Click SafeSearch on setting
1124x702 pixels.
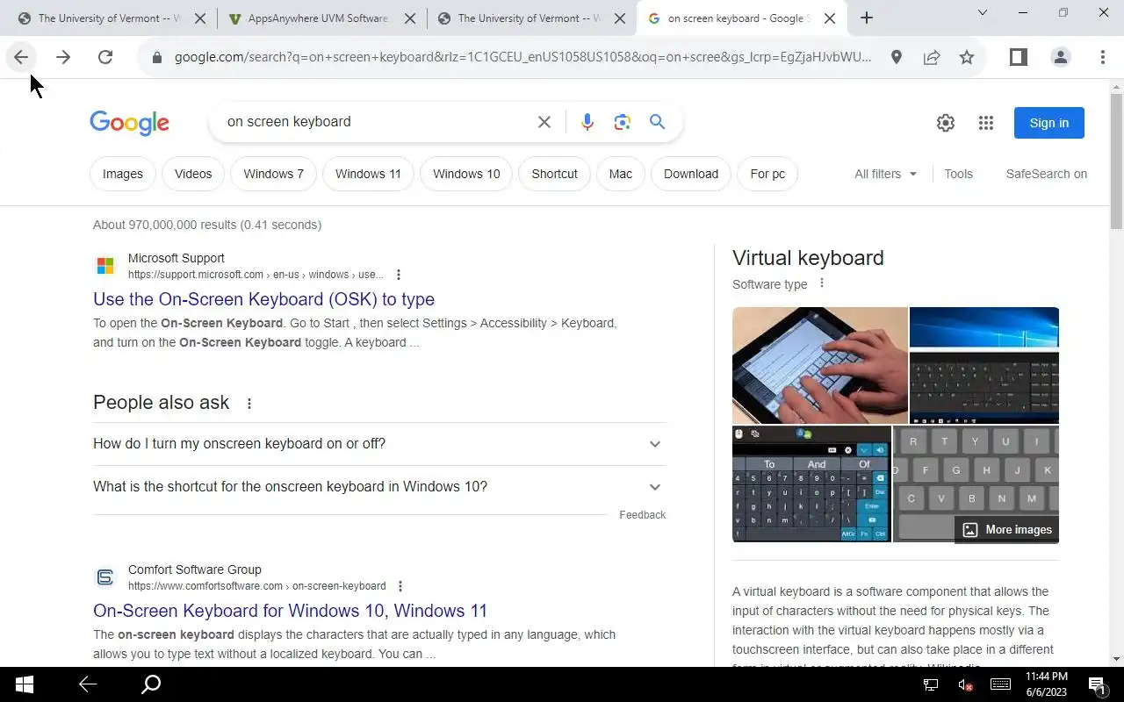1047,174
